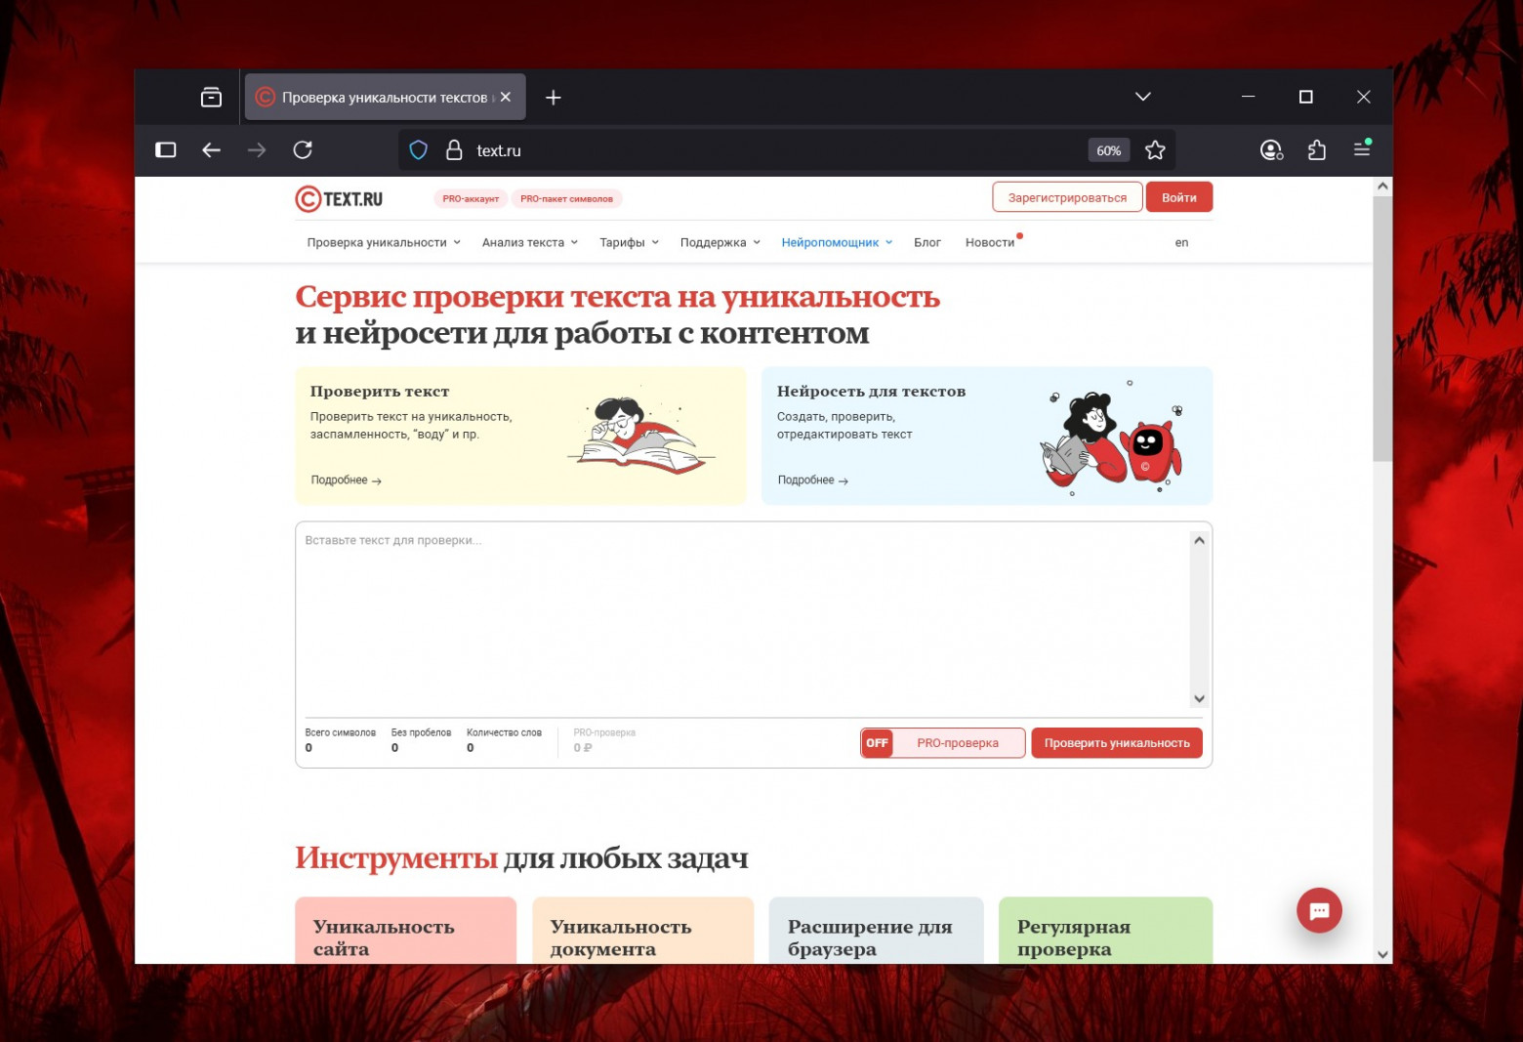Click the shield tracking protection icon
Image resolution: width=1523 pixels, height=1042 pixels.
[x=418, y=149]
